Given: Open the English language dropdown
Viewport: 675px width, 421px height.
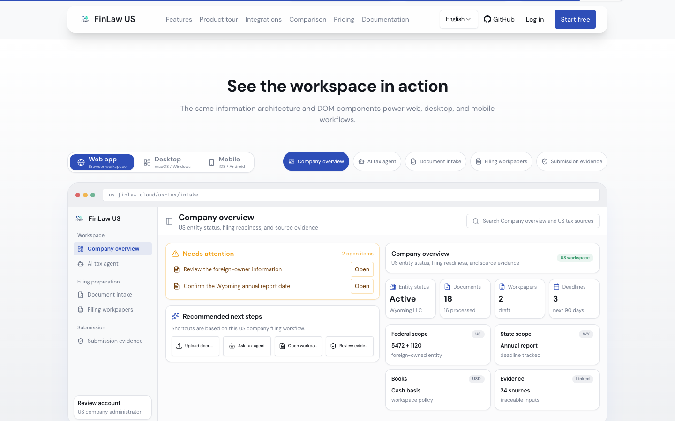Looking at the screenshot, I should tap(458, 19).
